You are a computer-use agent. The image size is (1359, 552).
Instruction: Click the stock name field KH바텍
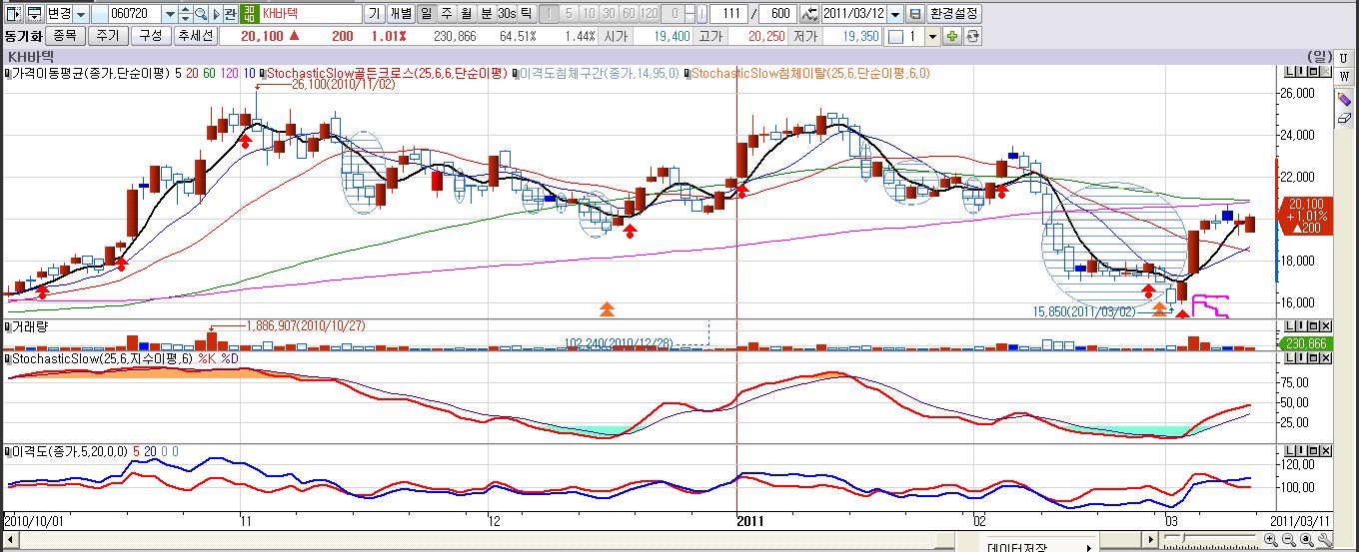click(x=311, y=14)
